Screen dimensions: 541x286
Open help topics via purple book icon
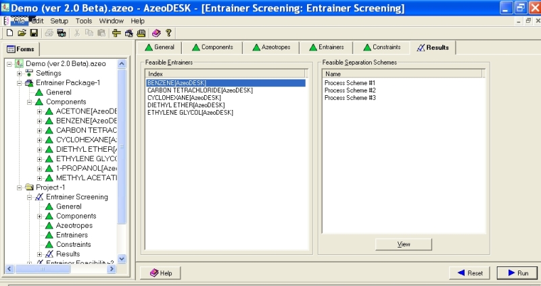[156, 32]
